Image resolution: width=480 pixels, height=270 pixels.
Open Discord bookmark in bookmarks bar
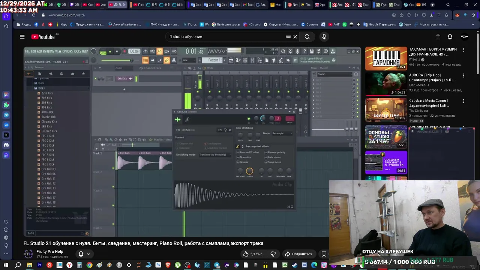point(252,24)
